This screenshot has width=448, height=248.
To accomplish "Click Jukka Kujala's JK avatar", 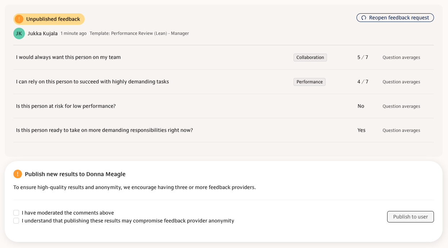I will click(19, 33).
